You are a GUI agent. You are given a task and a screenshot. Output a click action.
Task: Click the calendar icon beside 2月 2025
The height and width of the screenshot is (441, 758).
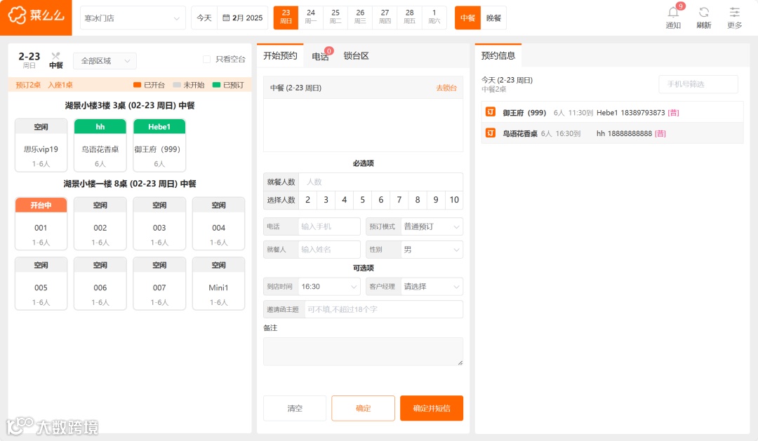tap(226, 18)
